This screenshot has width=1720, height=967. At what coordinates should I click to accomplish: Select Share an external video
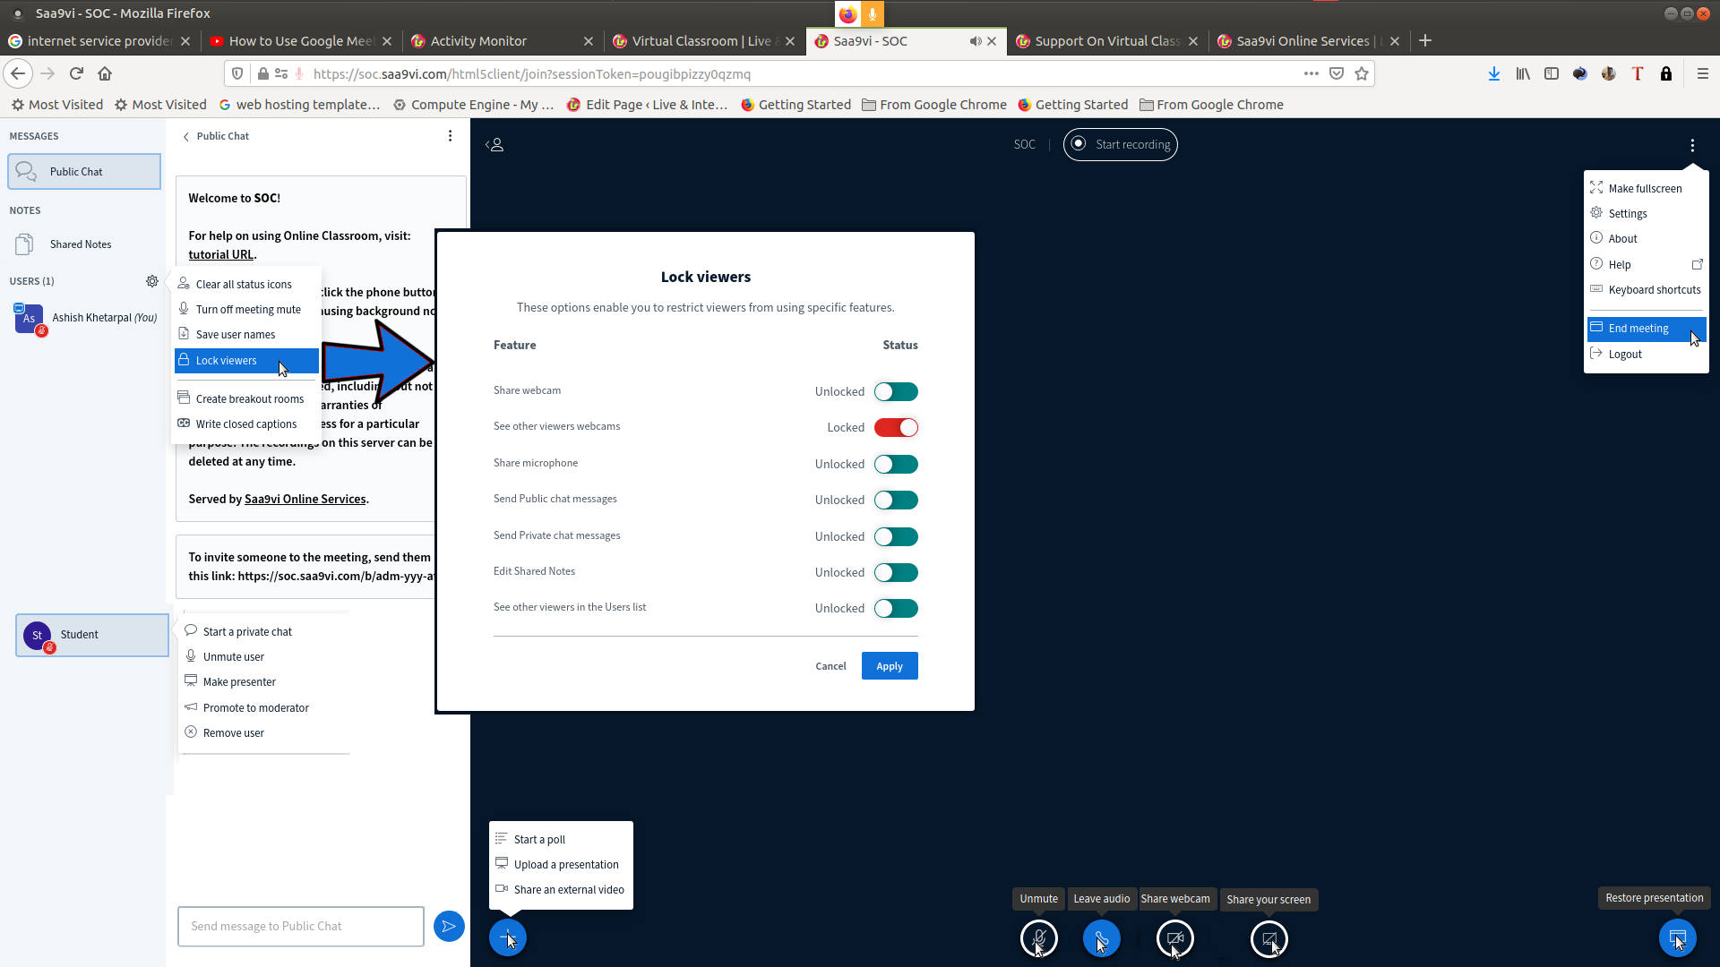tap(561, 889)
